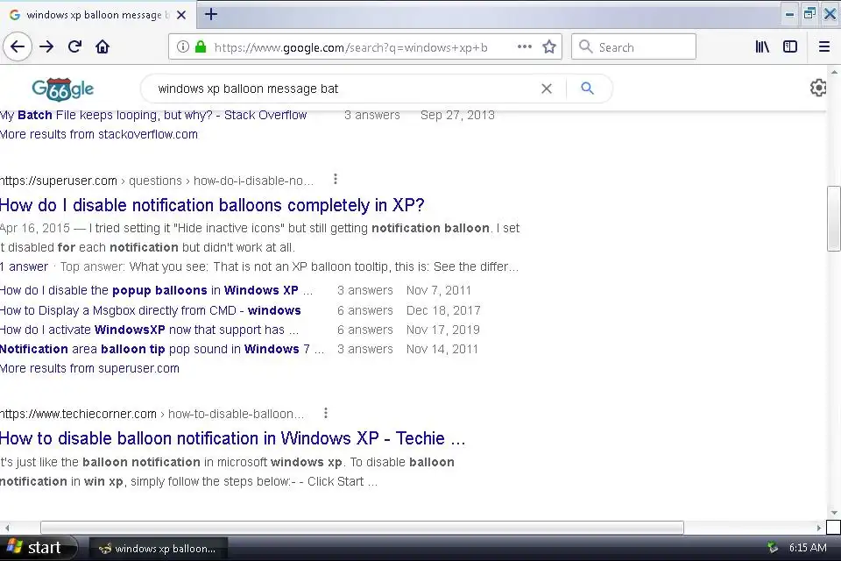Open the Firefox hamburger menu

(824, 46)
